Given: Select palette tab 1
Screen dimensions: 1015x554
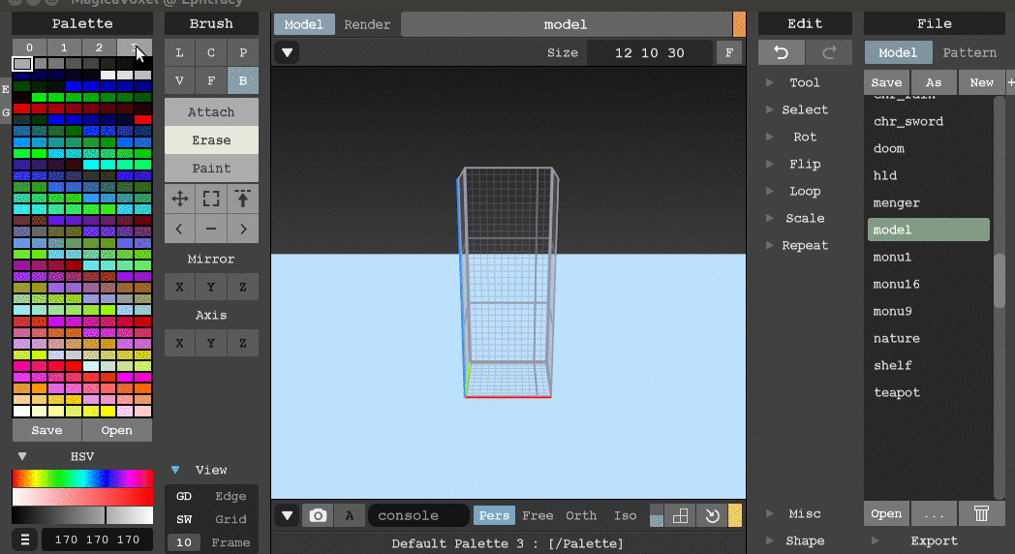Looking at the screenshot, I should pos(64,47).
